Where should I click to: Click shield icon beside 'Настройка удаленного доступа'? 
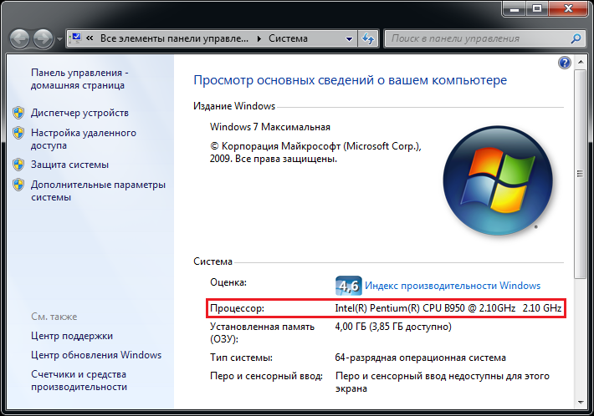(x=18, y=133)
